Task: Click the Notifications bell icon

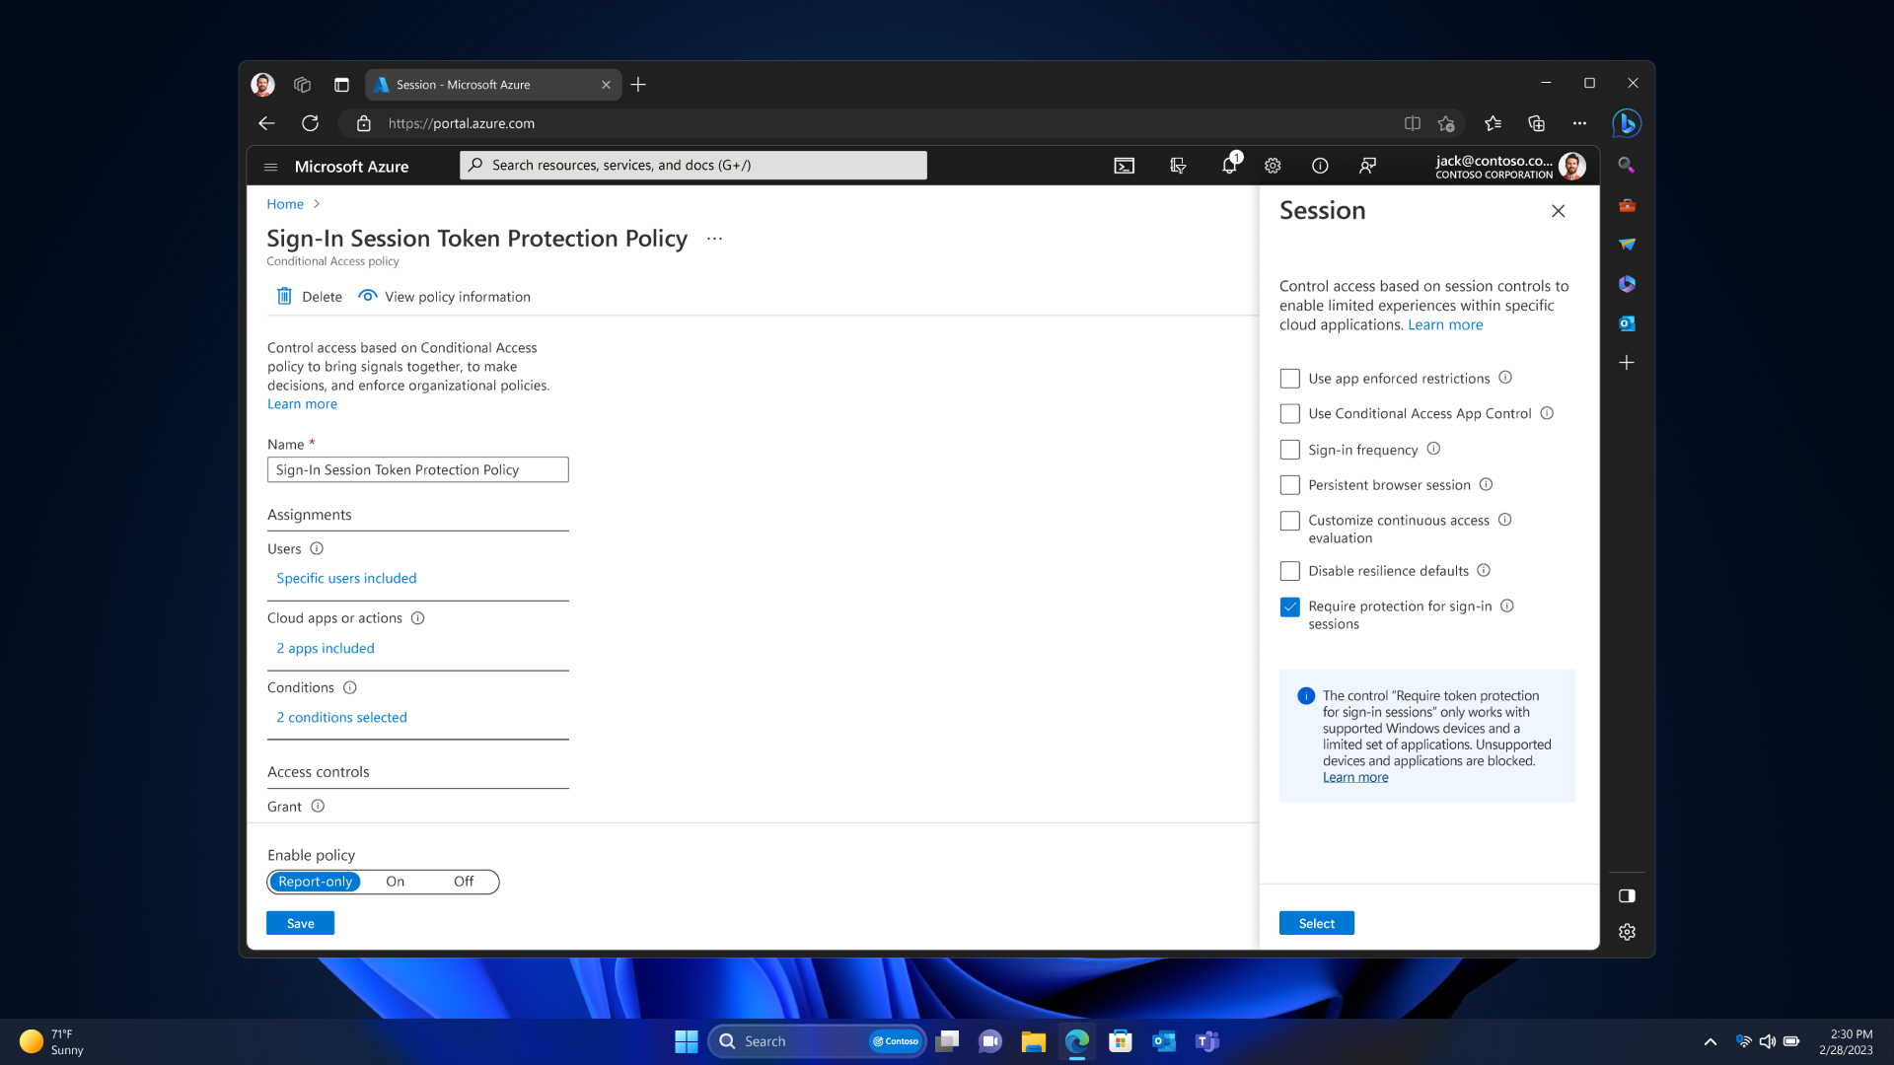Action: 1228,165
